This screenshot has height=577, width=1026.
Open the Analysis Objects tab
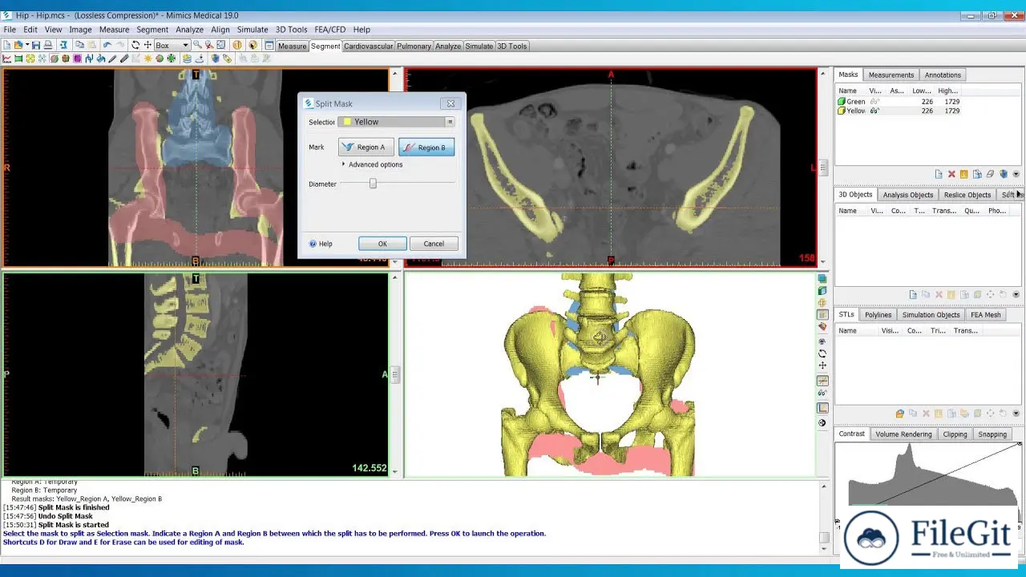point(907,194)
